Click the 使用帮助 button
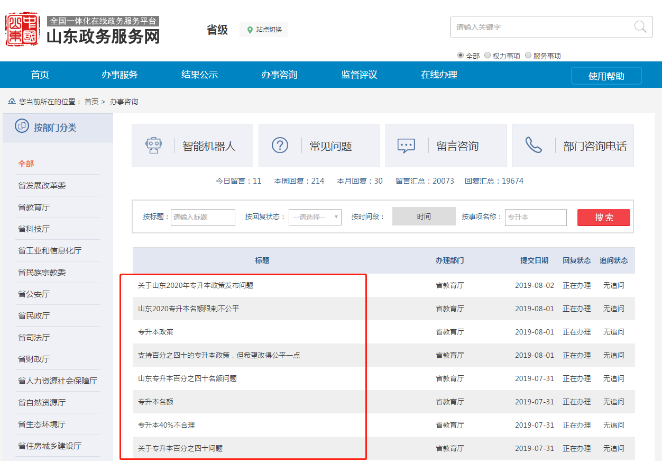 click(x=606, y=76)
